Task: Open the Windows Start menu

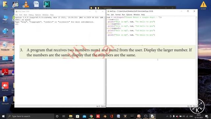Action: pos(3,116)
